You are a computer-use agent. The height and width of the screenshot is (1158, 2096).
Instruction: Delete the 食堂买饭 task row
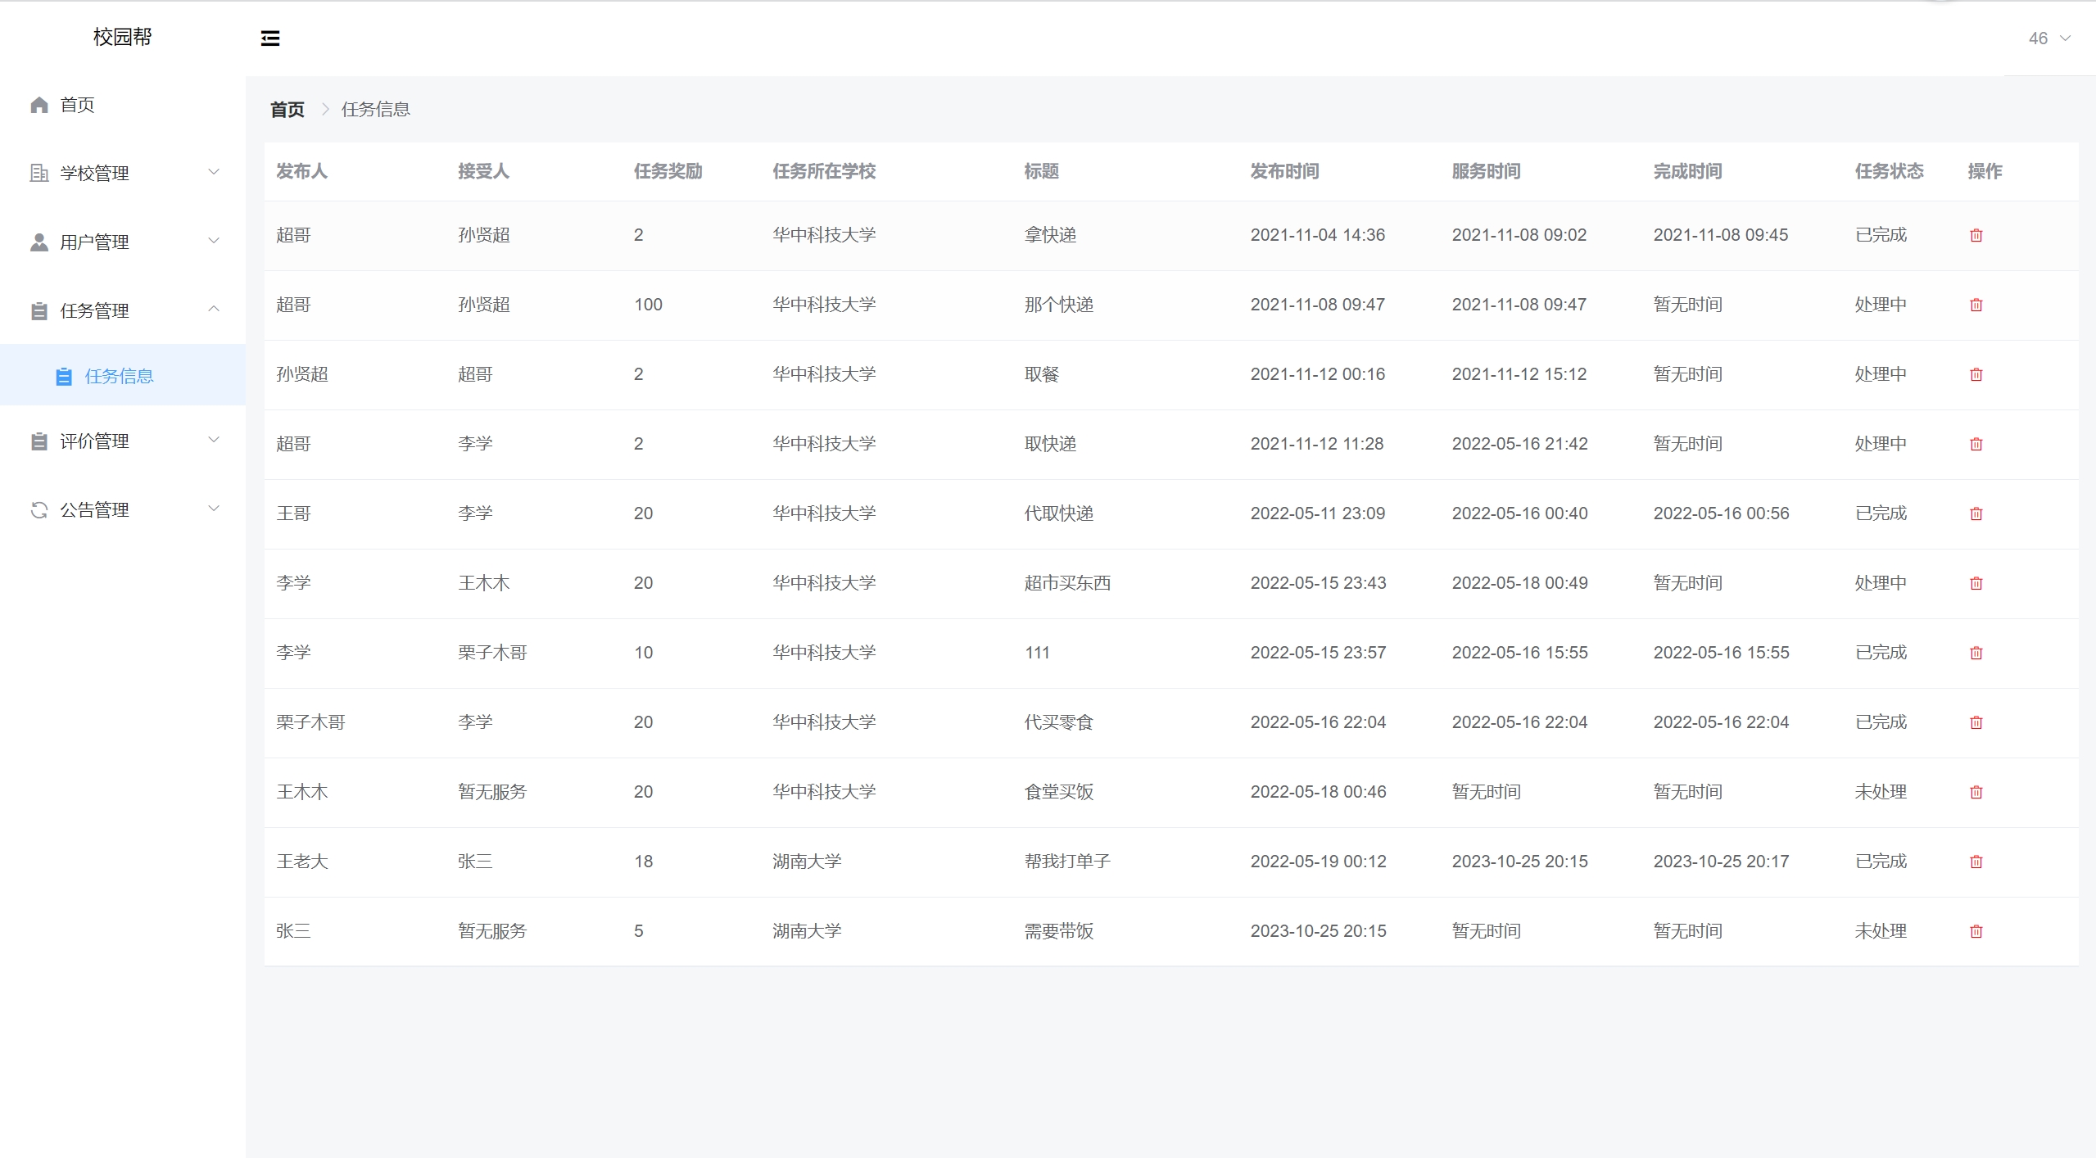[x=1976, y=793]
